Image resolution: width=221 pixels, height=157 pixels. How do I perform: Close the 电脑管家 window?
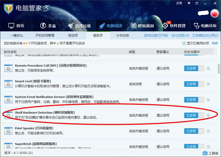(215, 3)
